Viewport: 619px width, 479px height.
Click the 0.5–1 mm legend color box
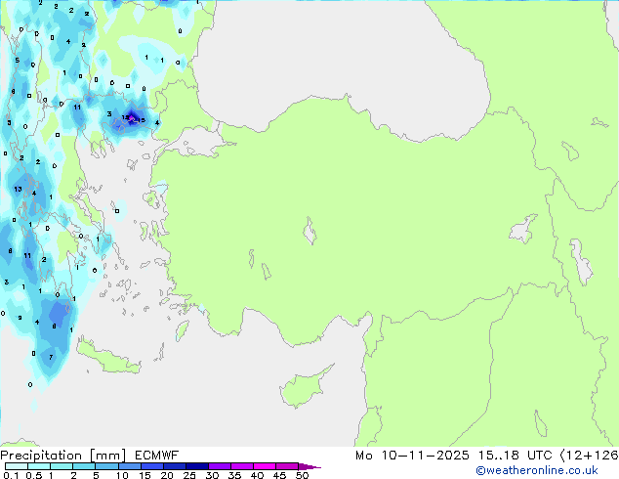(x=39, y=466)
